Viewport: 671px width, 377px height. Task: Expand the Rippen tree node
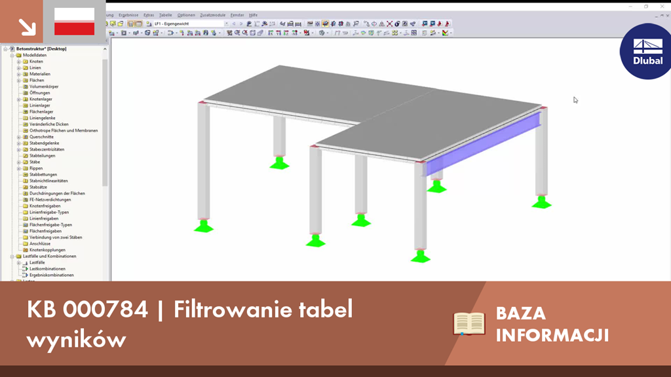point(19,168)
